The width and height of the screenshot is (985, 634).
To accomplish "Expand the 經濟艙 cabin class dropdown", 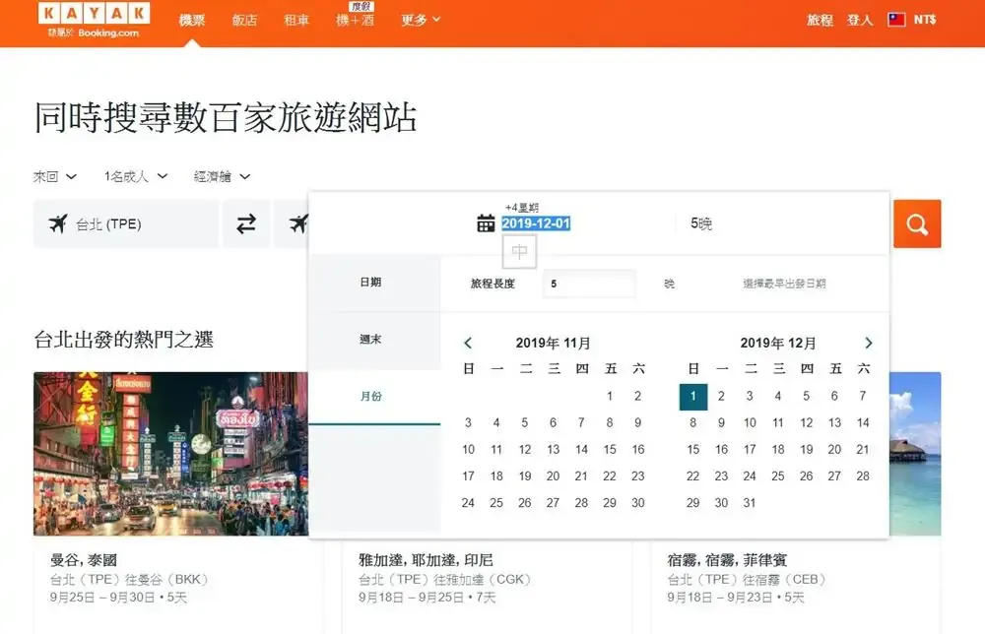I will 222,177.
